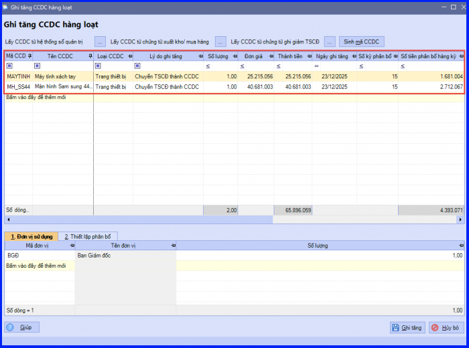Click the Sinh mã CCDC button
469x348 pixels.
pyautogui.click(x=362, y=41)
